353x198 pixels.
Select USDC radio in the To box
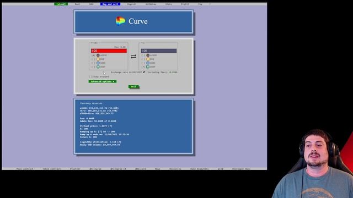pos(143,63)
